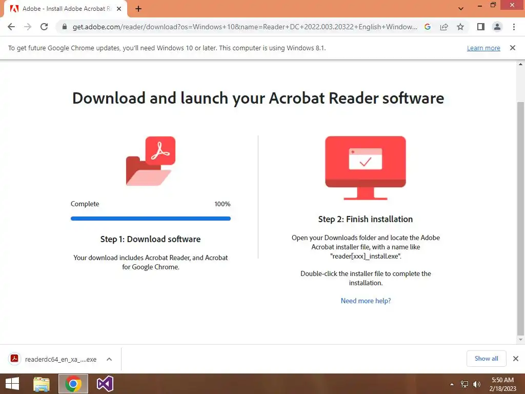Click the page vertical scrollbar
The image size is (525, 394).
tap(520, 218)
